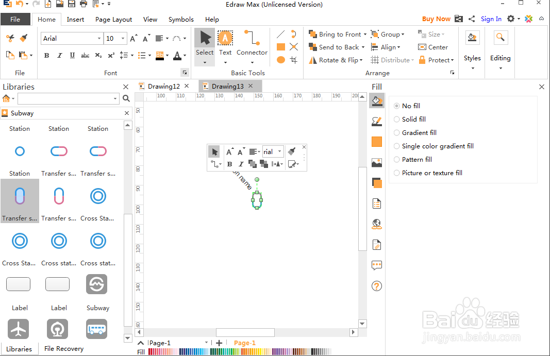The height and width of the screenshot is (356, 550).
Task: Select the Connector tool
Action: pos(252,43)
